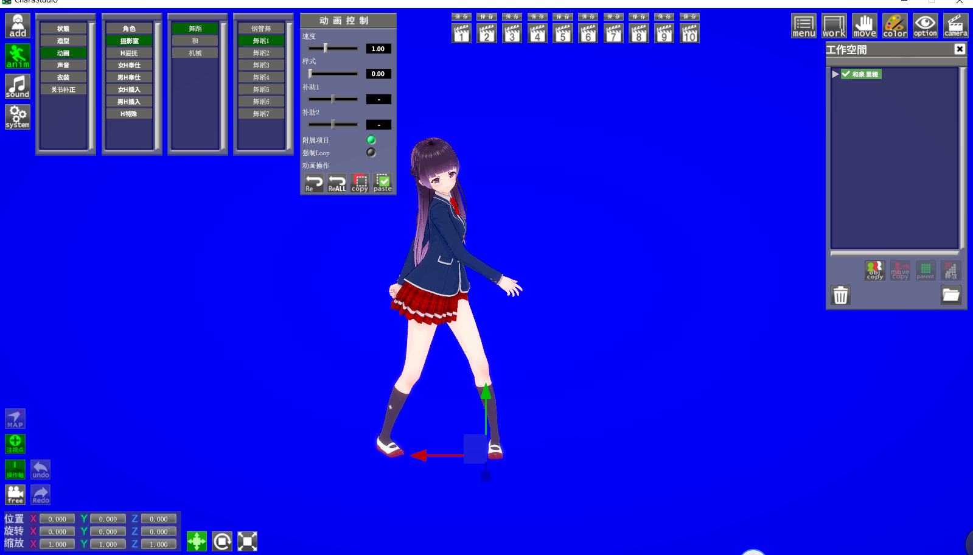Image resolution: width=973 pixels, height=555 pixels.
Task: Click the animation copy icon
Action: pyautogui.click(x=360, y=183)
